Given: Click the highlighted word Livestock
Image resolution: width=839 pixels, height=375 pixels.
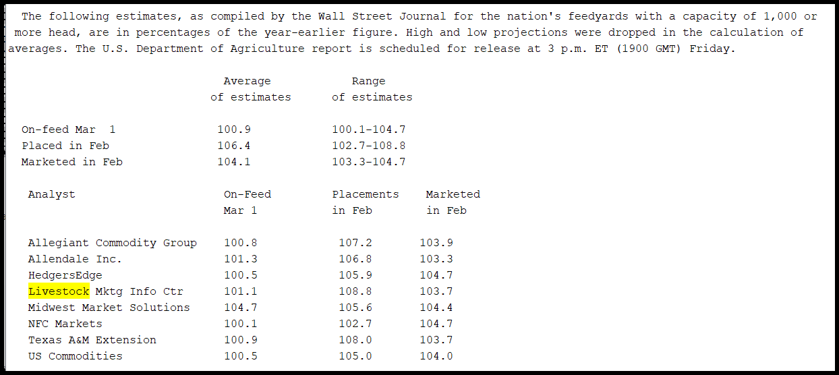Looking at the screenshot, I should [59, 291].
